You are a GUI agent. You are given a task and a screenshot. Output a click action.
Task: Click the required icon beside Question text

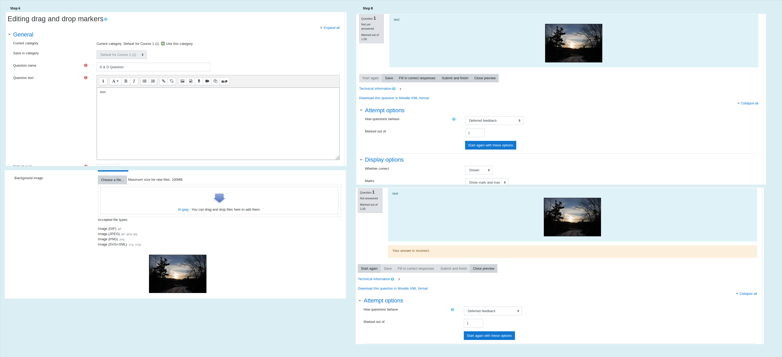click(86, 78)
